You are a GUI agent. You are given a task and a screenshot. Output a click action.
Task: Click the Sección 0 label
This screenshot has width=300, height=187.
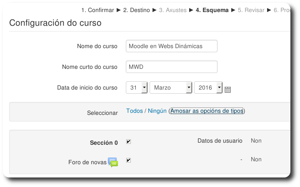(104, 143)
